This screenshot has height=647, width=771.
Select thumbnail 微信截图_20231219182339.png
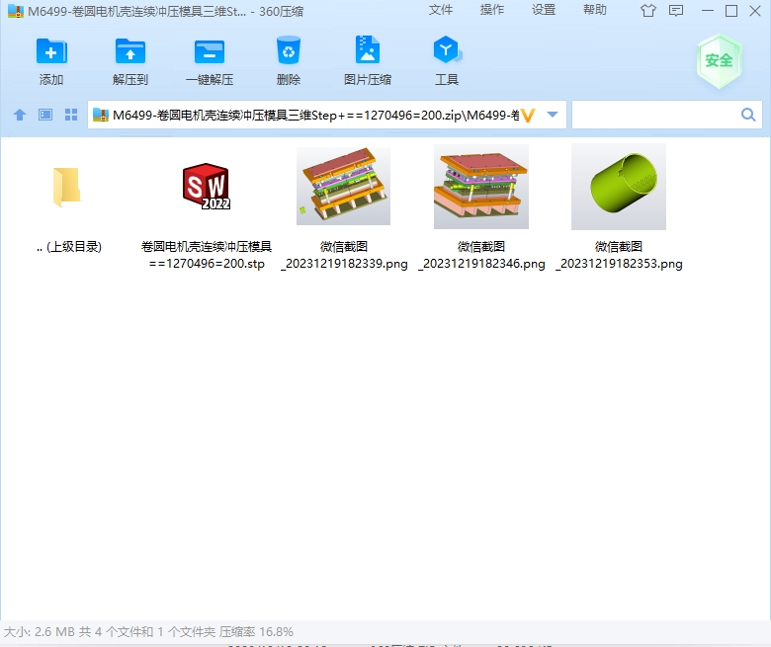[343, 186]
